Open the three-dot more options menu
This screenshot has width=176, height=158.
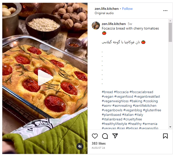coord(165,11)
